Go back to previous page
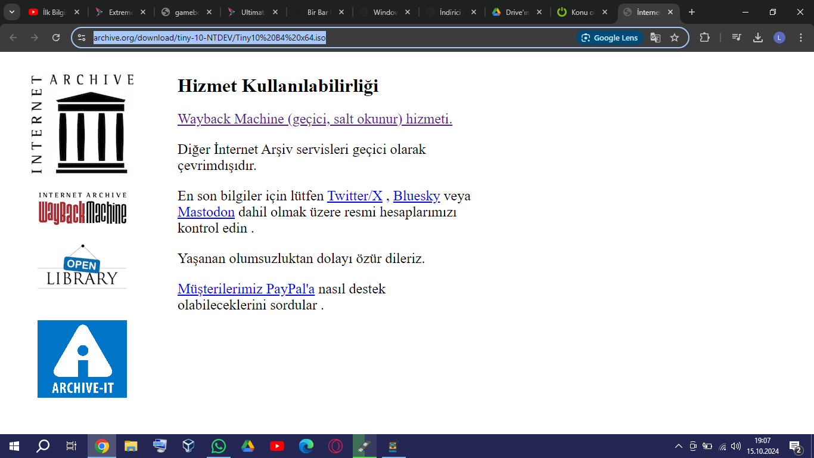 [13, 38]
